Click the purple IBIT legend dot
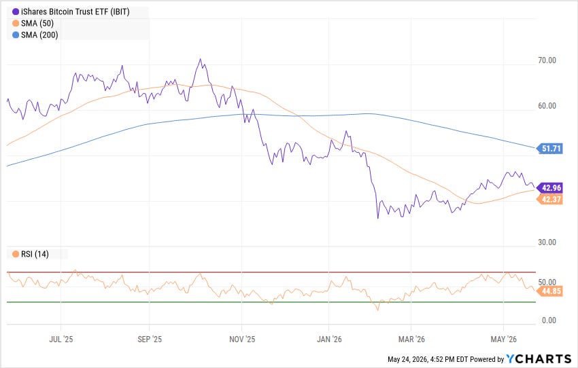Viewport: 578px width, 368px height. pos(16,12)
